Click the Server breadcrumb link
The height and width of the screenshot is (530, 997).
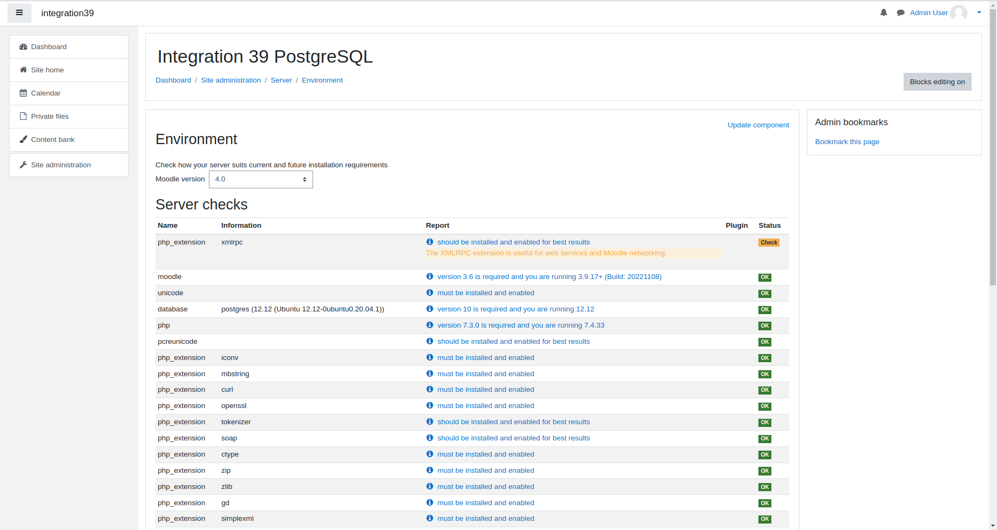coord(281,80)
